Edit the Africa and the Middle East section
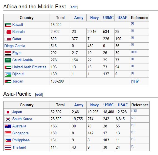158x155 pixels. pyautogui.click(x=74, y=7)
